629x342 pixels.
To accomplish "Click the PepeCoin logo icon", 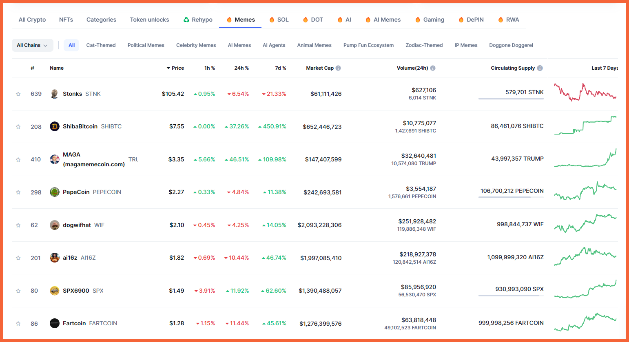I will click(54, 192).
